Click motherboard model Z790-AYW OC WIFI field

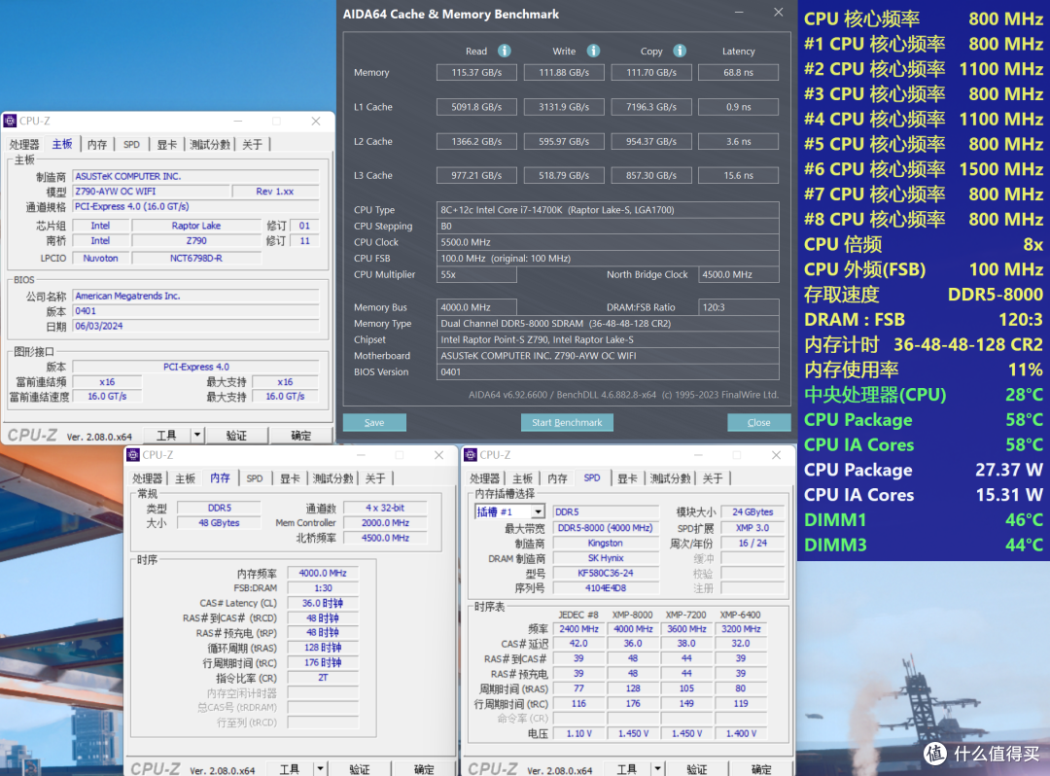click(x=151, y=192)
